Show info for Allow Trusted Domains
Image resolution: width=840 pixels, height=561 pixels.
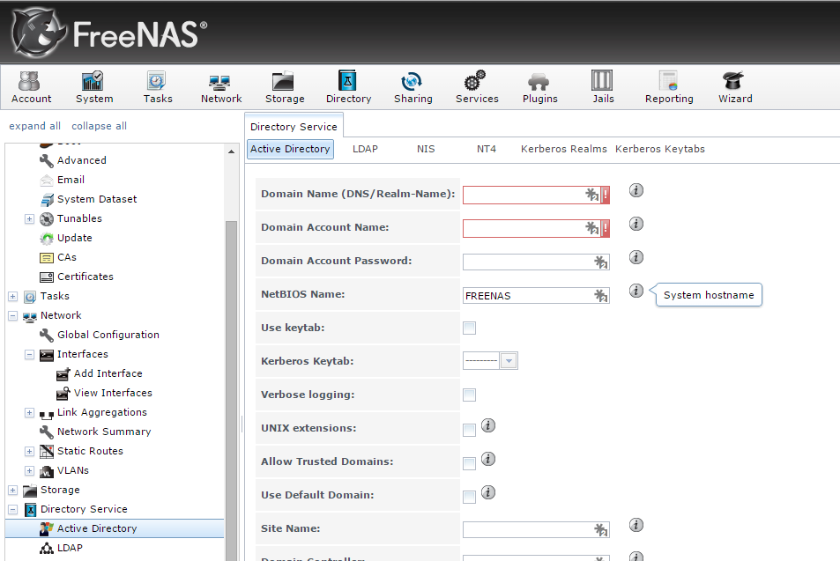[488, 459]
